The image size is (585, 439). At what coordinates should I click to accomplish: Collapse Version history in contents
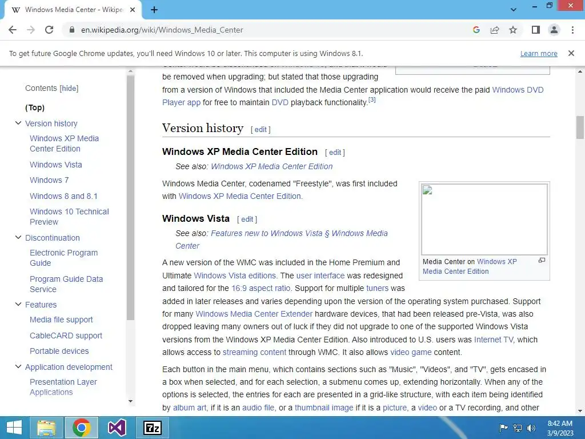point(18,123)
